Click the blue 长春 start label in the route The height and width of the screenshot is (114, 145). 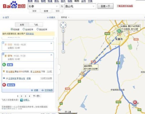click(x=10, y=65)
